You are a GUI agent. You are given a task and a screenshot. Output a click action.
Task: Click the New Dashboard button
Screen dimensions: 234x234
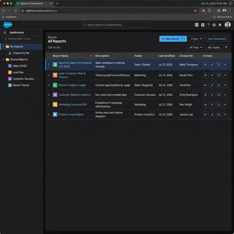click(217, 39)
